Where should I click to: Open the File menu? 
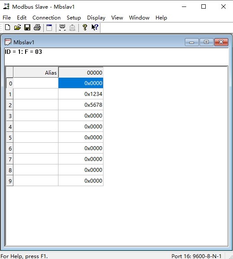7,18
